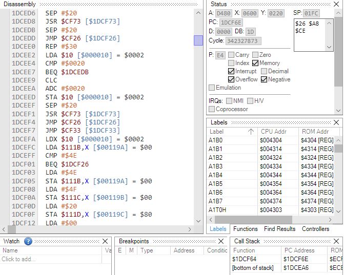344x275 pixels.
Task: Switch to the Functions tab
Action: point(246,229)
